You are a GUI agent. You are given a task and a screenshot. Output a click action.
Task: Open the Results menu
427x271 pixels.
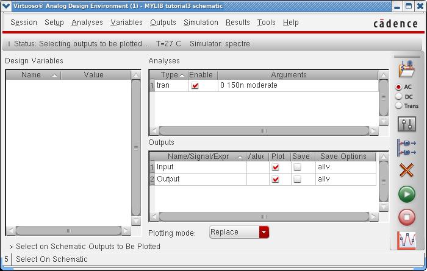(238, 23)
